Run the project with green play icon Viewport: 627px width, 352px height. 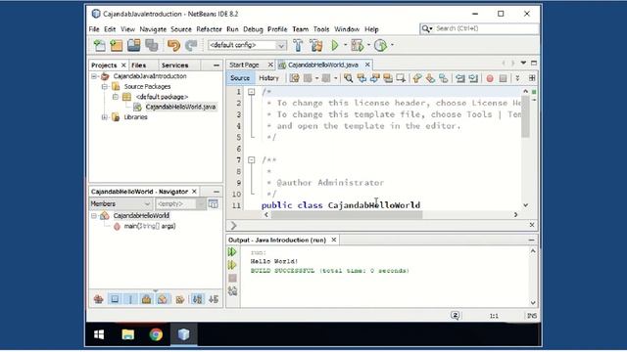click(335, 46)
